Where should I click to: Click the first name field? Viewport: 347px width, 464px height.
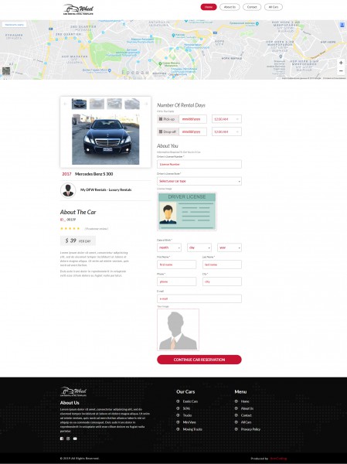click(176, 264)
